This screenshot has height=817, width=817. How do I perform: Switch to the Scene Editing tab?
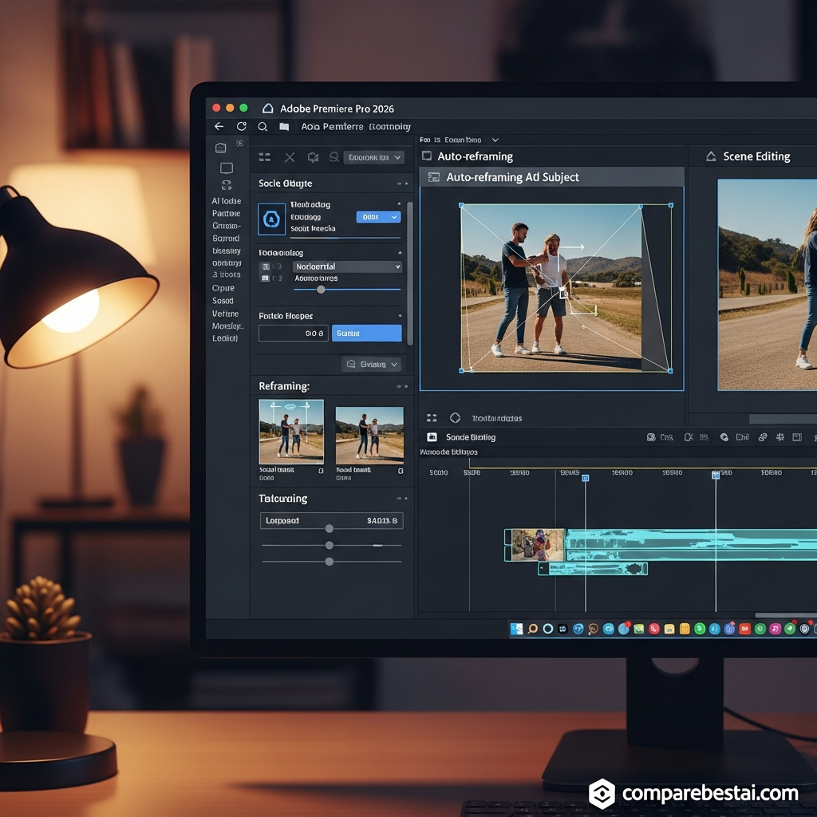pyautogui.click(x=756, y=156)
